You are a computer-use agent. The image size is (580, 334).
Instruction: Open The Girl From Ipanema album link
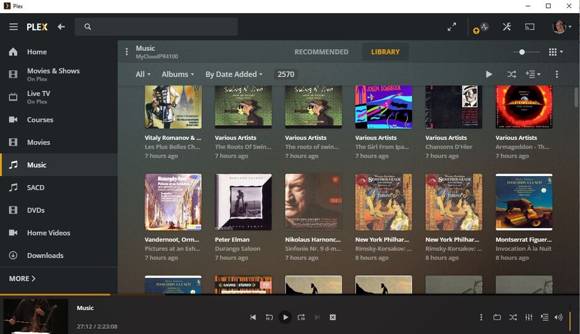[382, 147]
